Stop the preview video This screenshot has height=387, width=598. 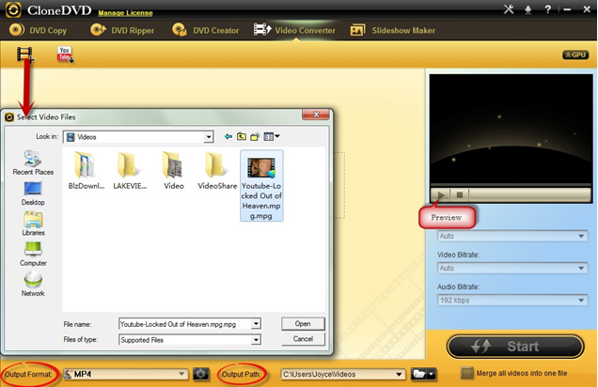(460, 195)
